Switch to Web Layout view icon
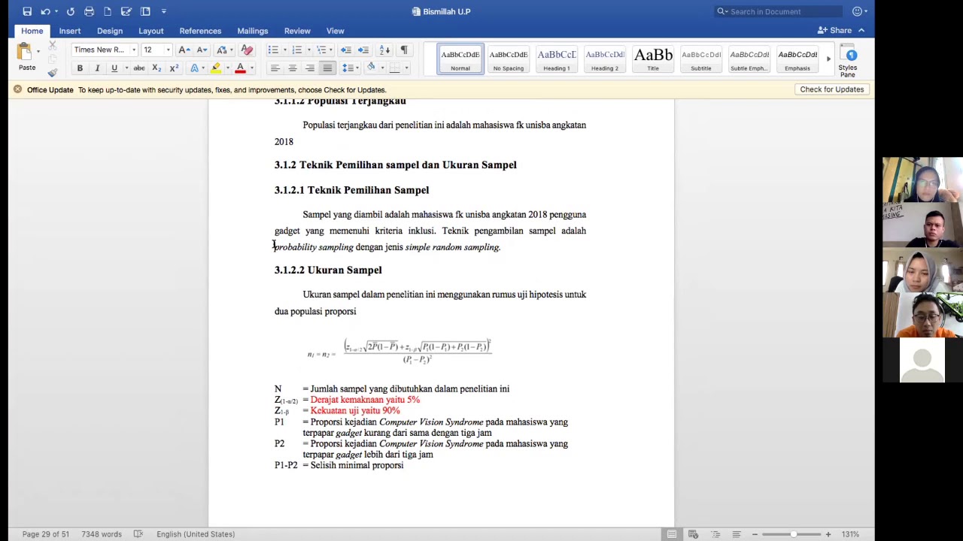 click(x=693, y=534)
